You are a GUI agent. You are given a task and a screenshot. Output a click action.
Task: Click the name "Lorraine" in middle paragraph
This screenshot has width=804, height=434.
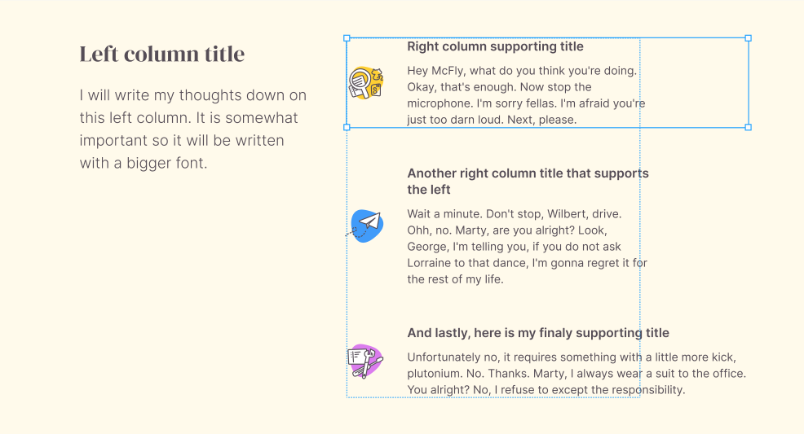(432, 263)
